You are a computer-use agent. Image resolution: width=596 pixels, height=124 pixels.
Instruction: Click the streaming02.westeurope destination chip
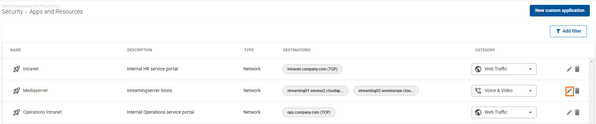click(x=386, y=91)
